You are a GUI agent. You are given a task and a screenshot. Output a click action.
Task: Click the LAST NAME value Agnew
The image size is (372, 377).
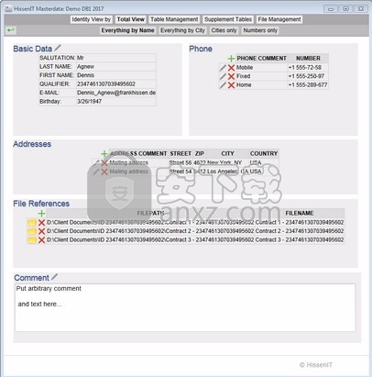(85, 67)
